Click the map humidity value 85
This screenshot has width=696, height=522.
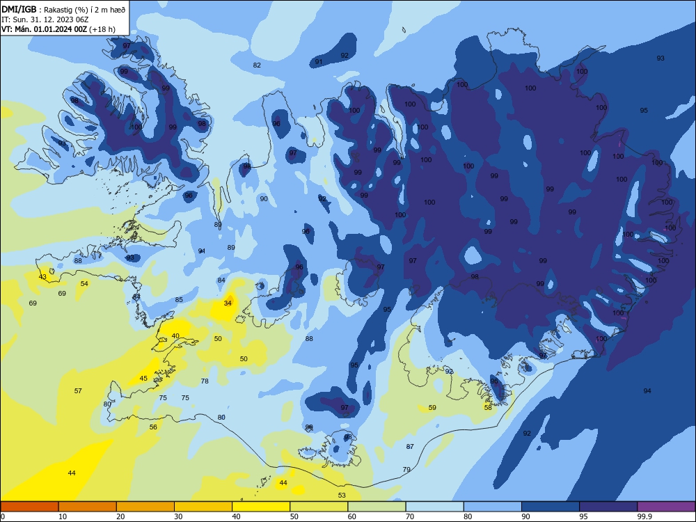[179, 299]
